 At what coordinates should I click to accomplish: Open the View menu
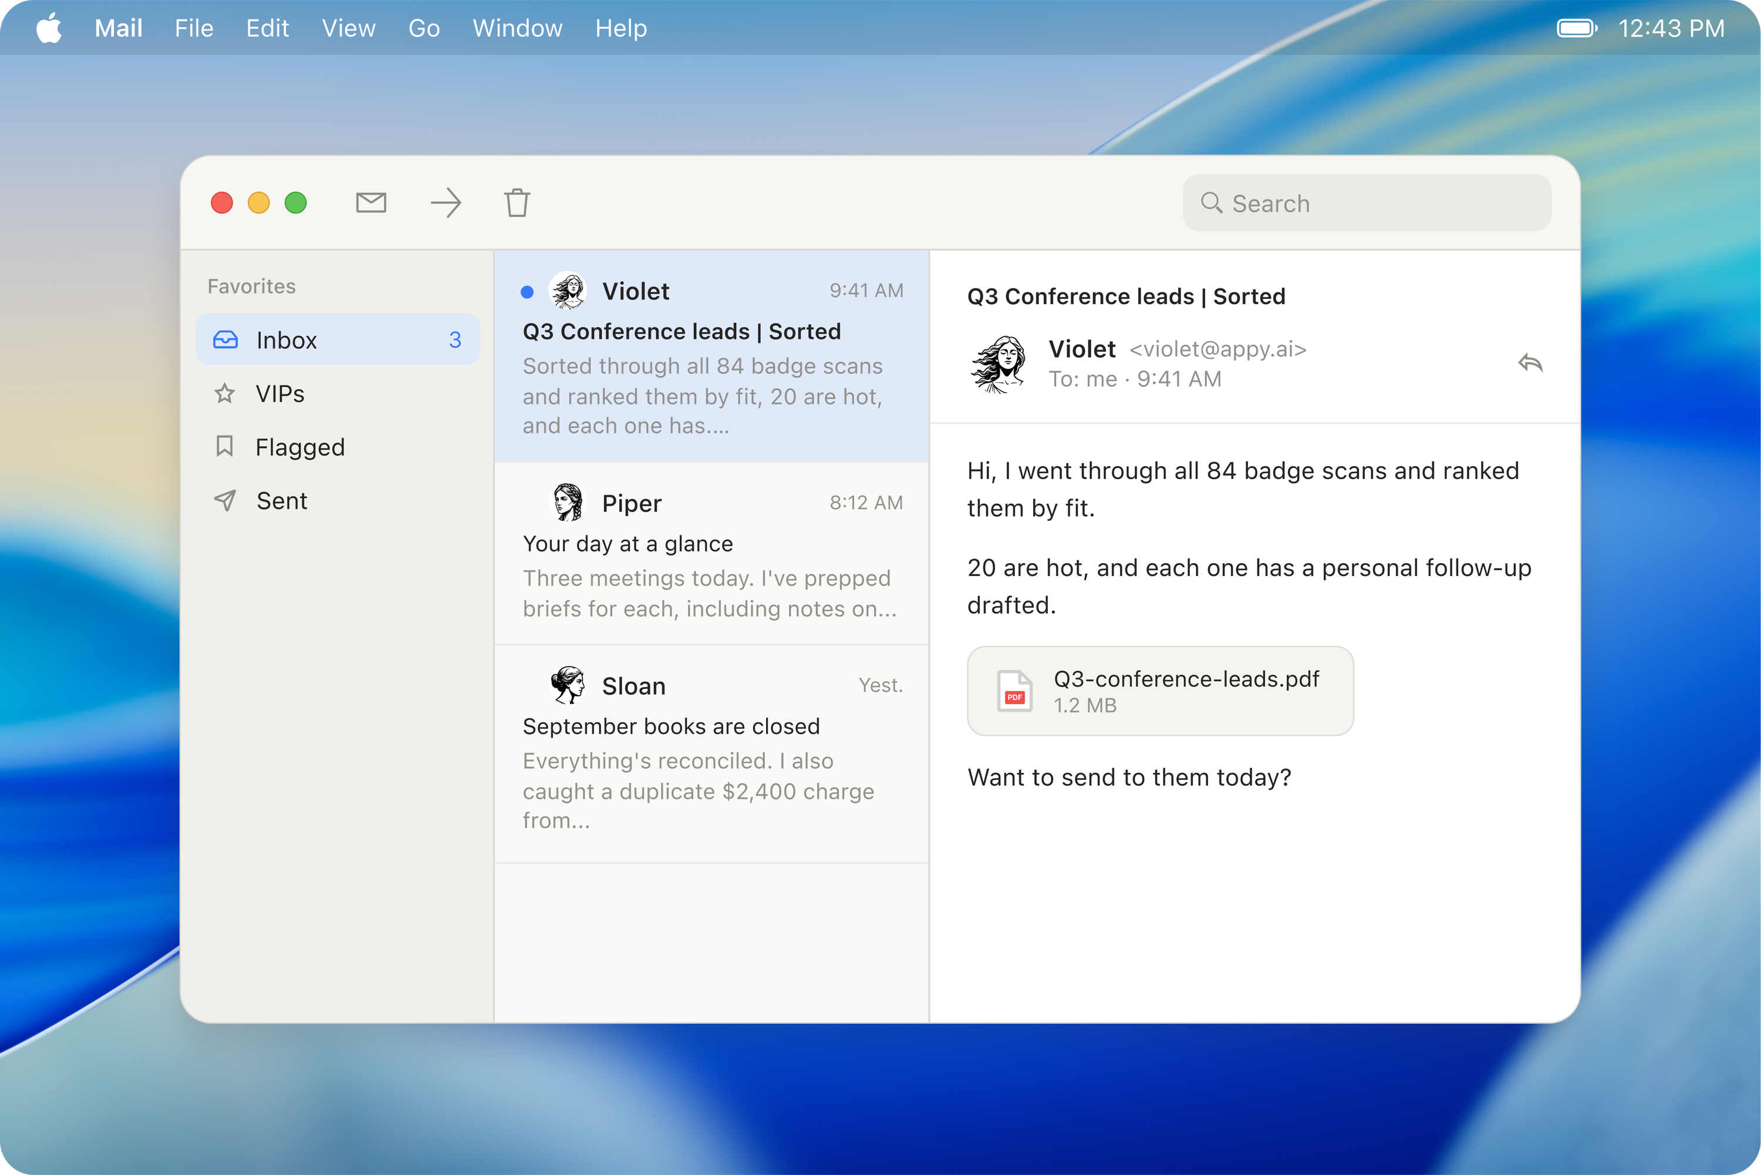pos(348,28)
